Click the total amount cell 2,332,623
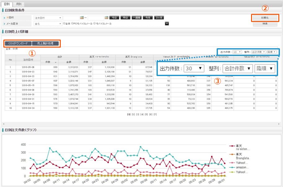Viewport: 283px width, 187px height. click(69, 67)
